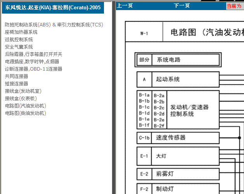244x194 pixels.
Task: Open the 接线盒(仪表板) link
Action: click(21, 99)
